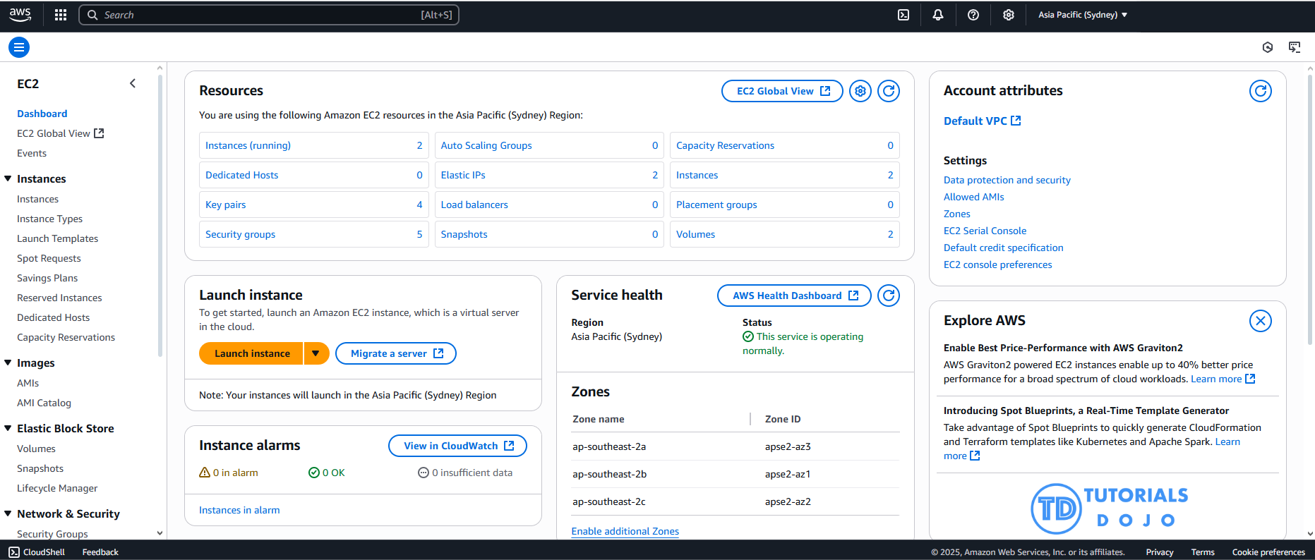Viewport: 1315px width, 560px height.
Task: Open Security groups resource link
Action: click(240, 234)
